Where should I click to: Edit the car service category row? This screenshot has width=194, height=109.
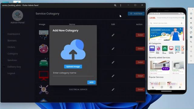[113, 62]
